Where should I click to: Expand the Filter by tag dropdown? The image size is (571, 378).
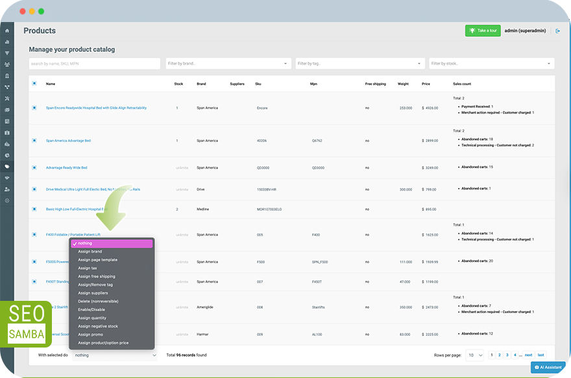tap(360, 64)
